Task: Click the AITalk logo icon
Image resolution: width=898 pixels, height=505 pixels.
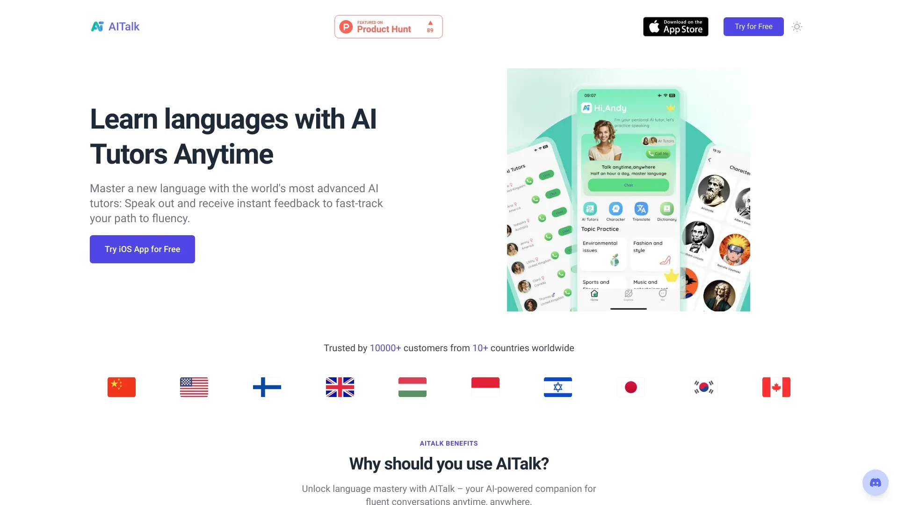Action: (97, 27)
